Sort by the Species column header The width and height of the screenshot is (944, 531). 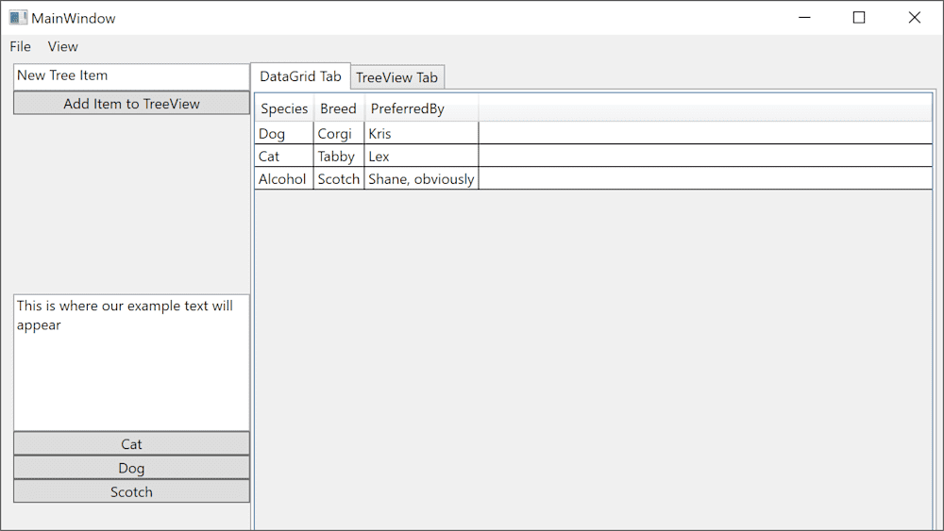(284, 108)
